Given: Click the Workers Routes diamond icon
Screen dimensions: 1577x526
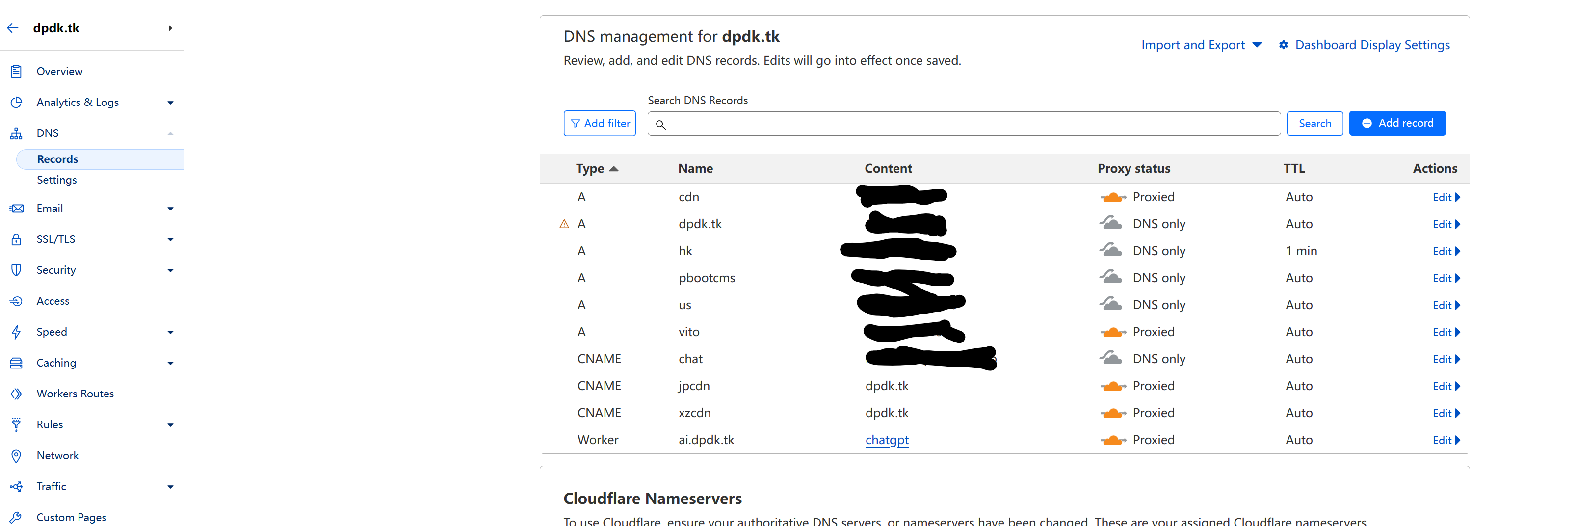Looking at the screenshot, I should point(17,394).
